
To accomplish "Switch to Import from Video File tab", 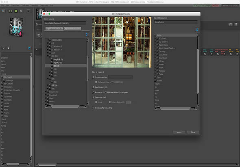I will tap(72, 28).
